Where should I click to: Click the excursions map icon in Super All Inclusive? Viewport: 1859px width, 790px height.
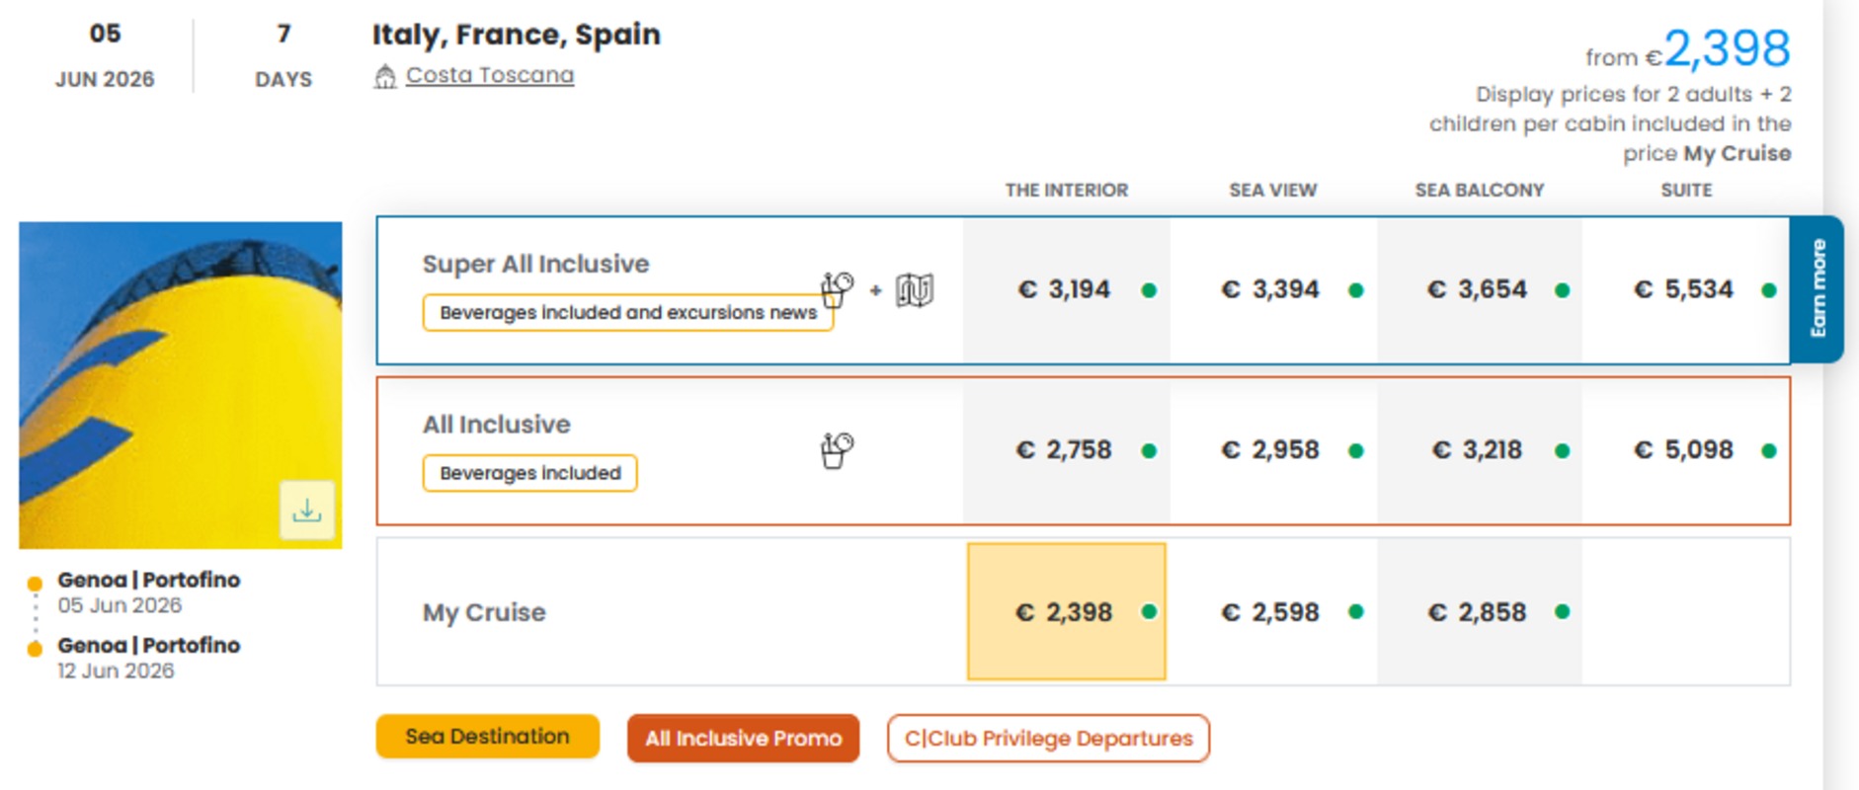914,290
